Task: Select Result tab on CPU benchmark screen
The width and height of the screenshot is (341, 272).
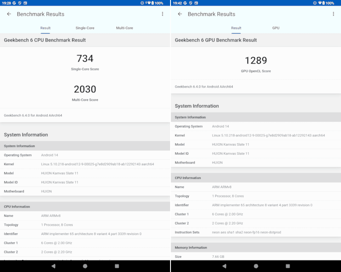Action: click(x=45, y=28)
